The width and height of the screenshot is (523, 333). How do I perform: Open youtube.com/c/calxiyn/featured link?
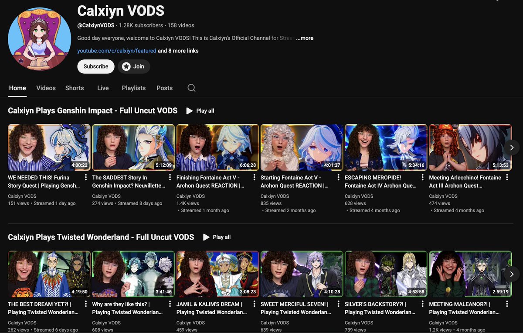coord(117,51)
